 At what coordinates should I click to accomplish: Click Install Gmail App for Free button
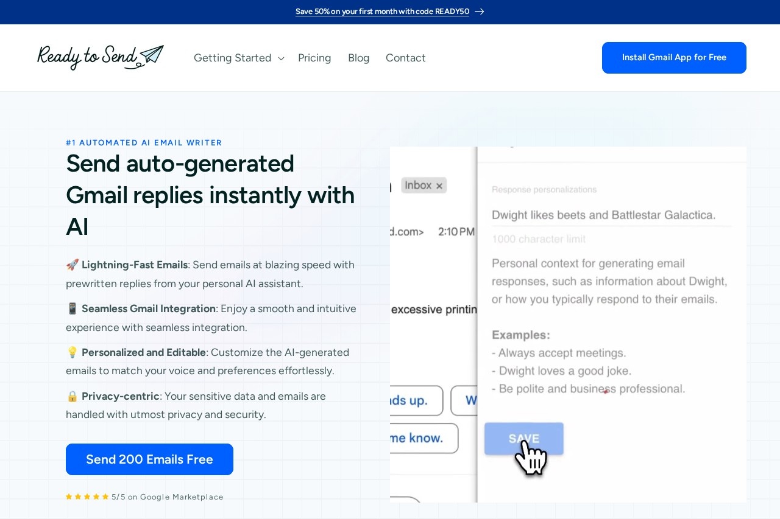674,58
